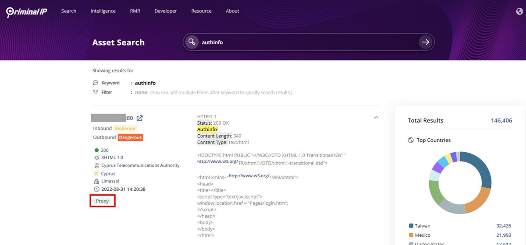Click the Limassol city building icon
The width and height of the screenshot is (526, 245).
[x=97, y=181]
